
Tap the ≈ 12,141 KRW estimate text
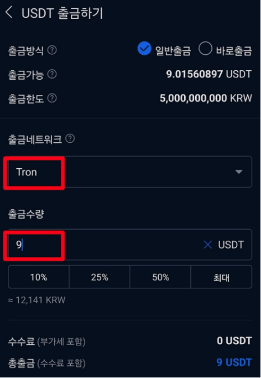37,300
